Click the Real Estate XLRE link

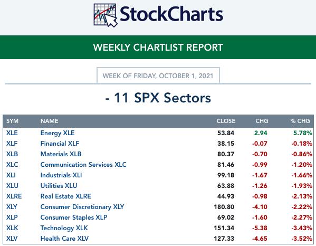(x=66, y=196)
